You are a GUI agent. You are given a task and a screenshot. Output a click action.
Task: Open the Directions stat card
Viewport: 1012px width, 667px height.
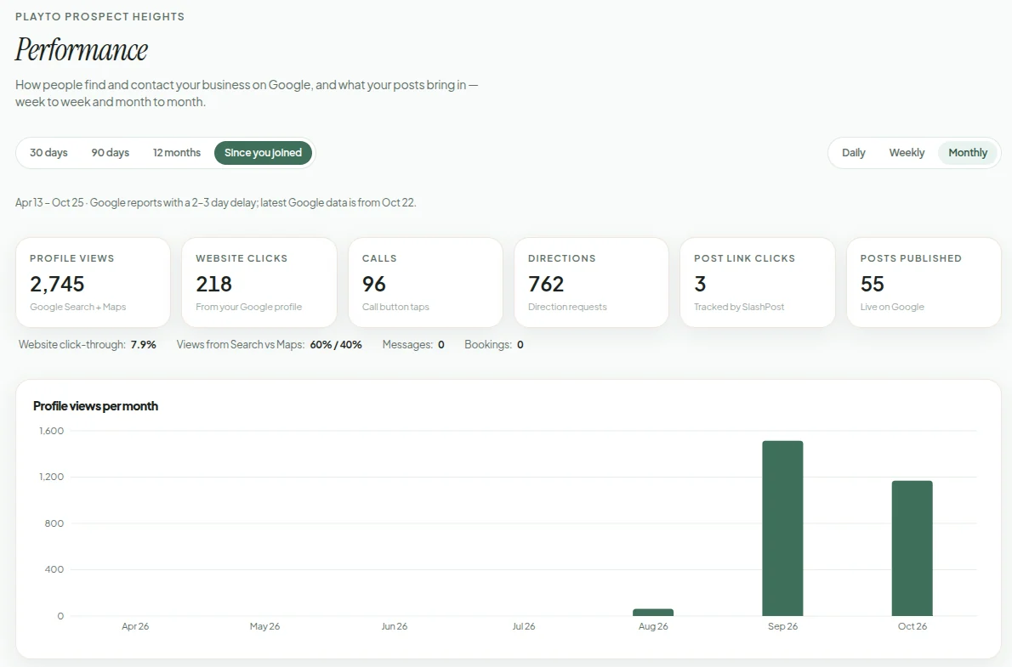pyautogui.click(x=591, y=283)
